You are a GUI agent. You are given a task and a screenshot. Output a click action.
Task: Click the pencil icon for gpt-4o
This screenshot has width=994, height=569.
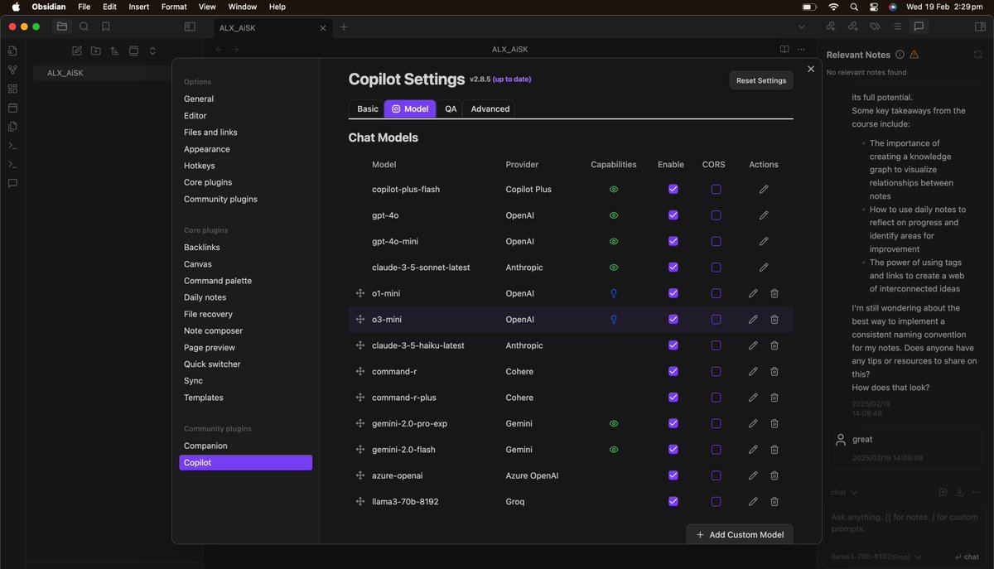tap(764, 215)
